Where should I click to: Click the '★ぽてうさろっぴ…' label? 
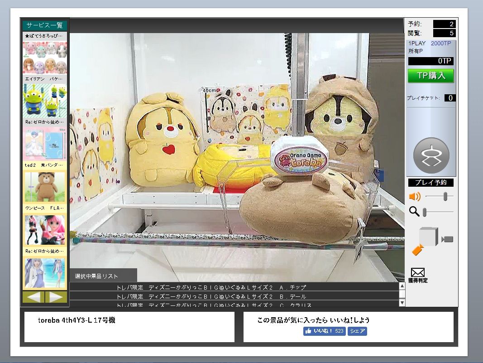pyautogui.click(x=44, y=36)
